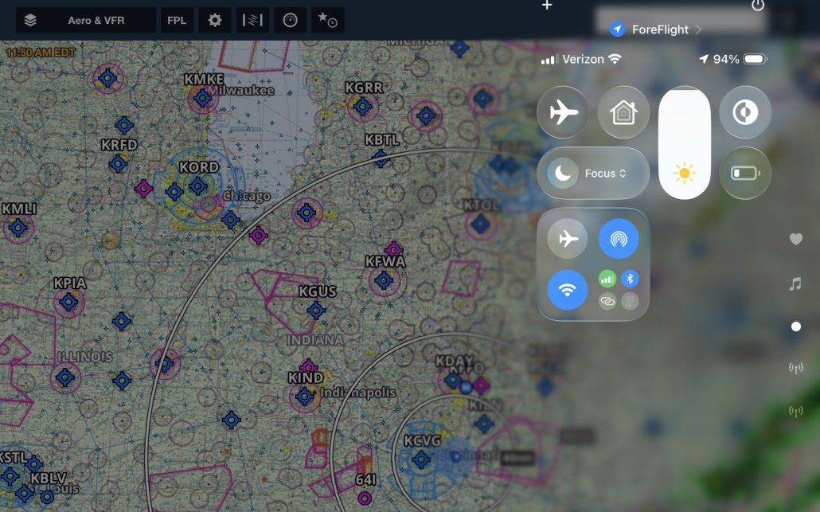Tap the plus to add a control
The height and width of the screenshot is (512, 820).
click(547, 6)
